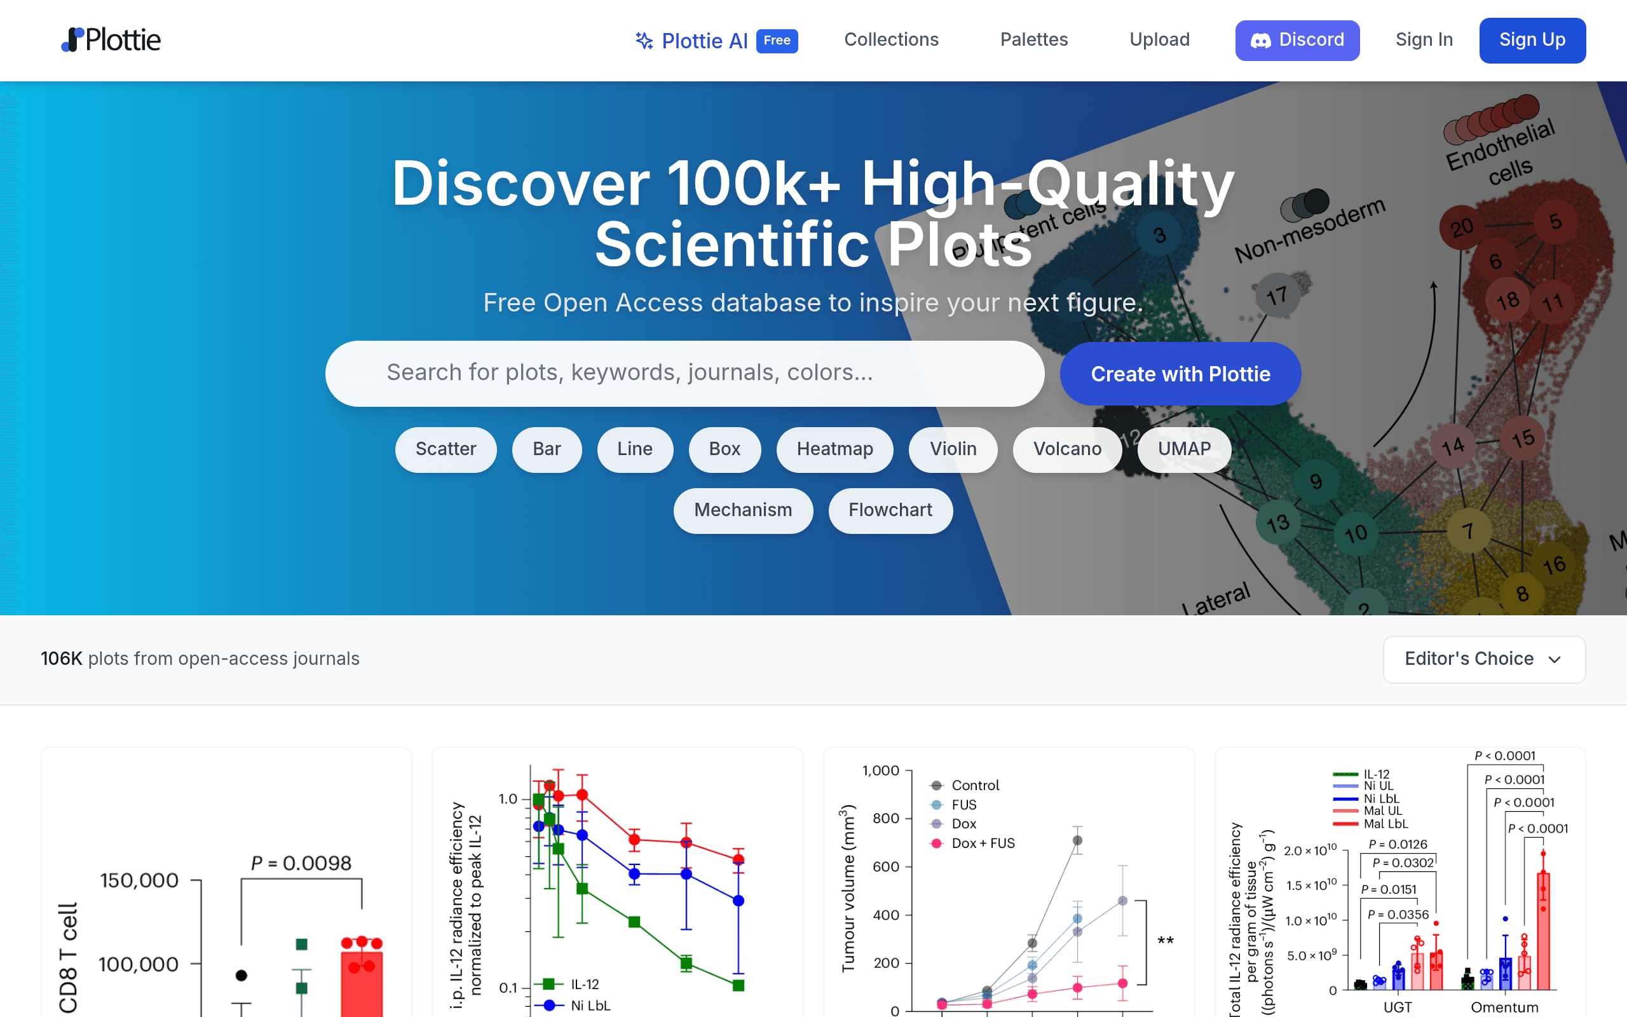Open the Palettes page
Image resolution: width=1627 pixels, height=1017 pixels.
pos(1033,39)
